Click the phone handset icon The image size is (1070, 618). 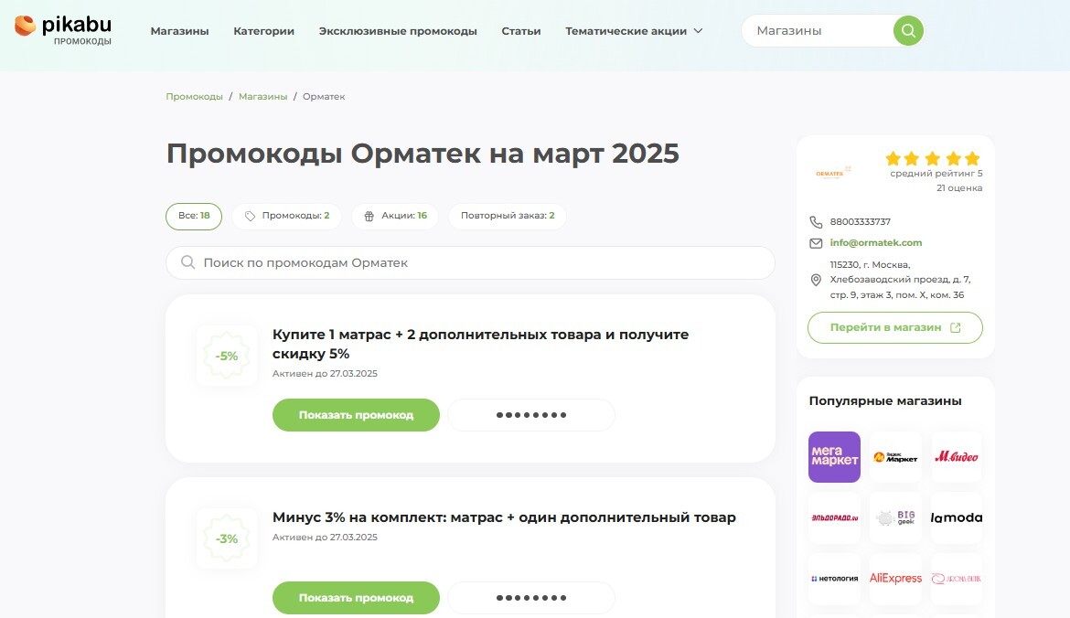816,221
